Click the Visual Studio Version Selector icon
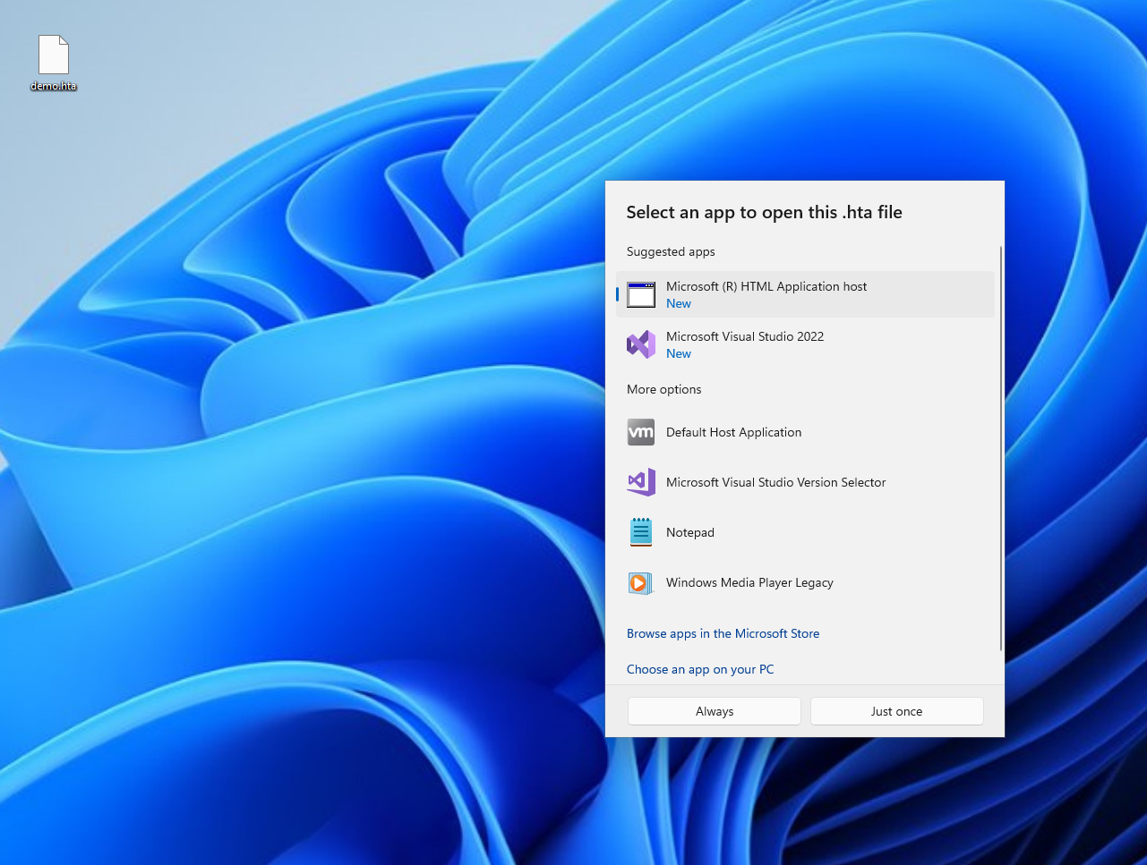This screenshot has height=865, width=1147. tap(641, 482)
